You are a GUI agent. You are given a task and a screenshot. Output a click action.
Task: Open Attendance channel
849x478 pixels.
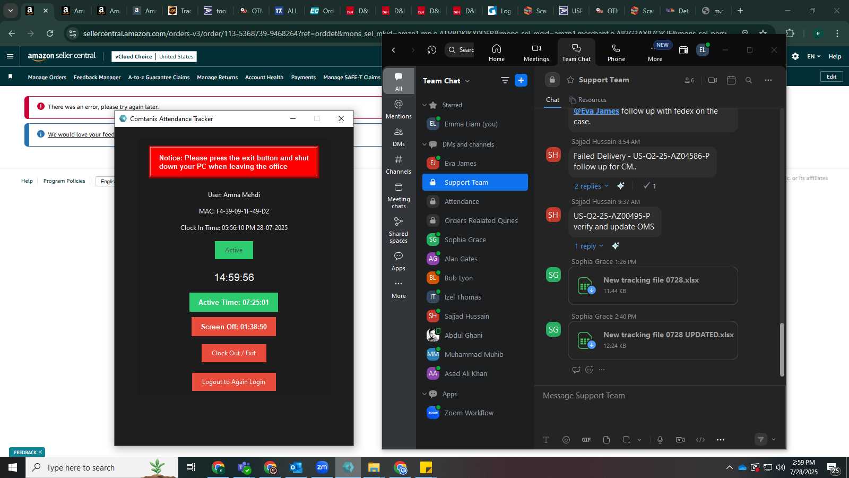pos(475,201)
